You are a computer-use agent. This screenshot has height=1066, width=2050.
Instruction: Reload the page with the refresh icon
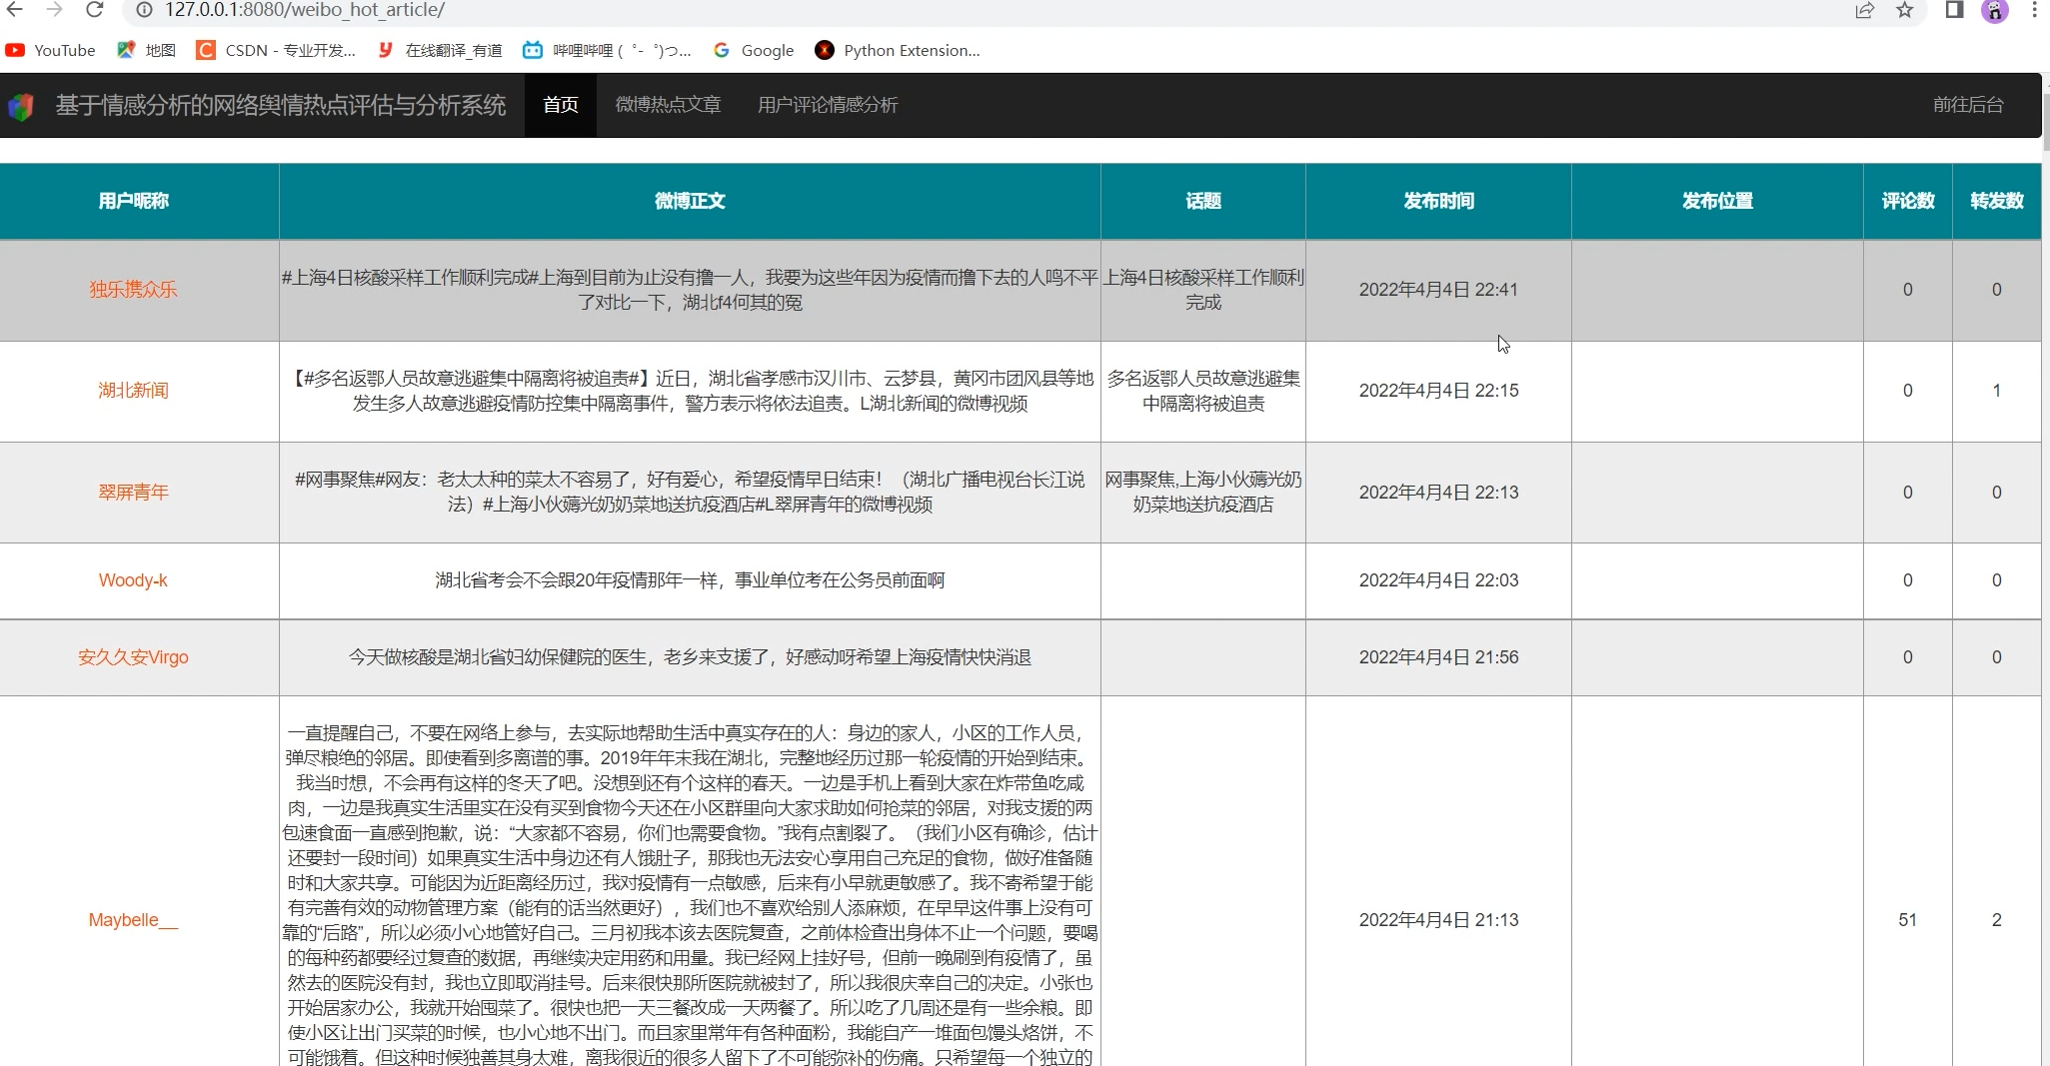[95, 10]
